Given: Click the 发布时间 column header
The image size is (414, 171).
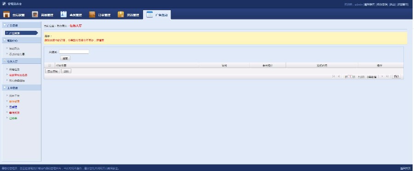Looking at the screenshot, I should click(x=322, y=65).
